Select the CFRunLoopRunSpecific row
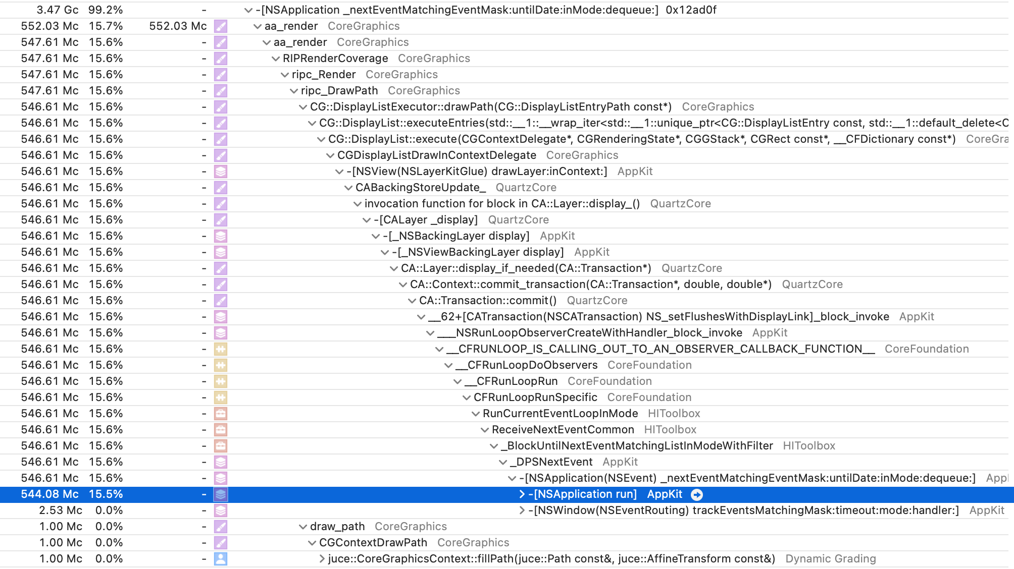The image size is (1014, 569). click(x=535, y=397)
